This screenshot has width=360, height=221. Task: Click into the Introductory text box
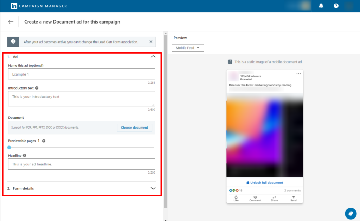coord(82,99)
